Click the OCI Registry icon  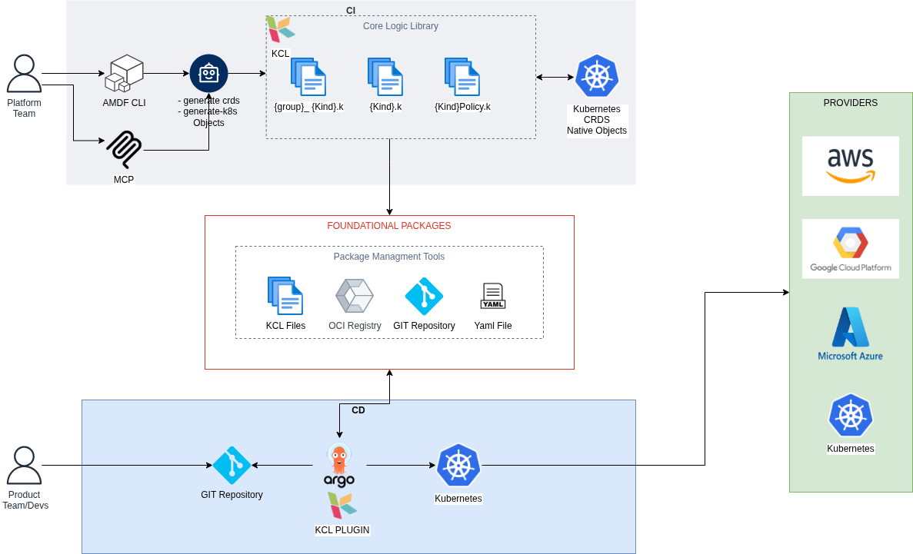355,296
